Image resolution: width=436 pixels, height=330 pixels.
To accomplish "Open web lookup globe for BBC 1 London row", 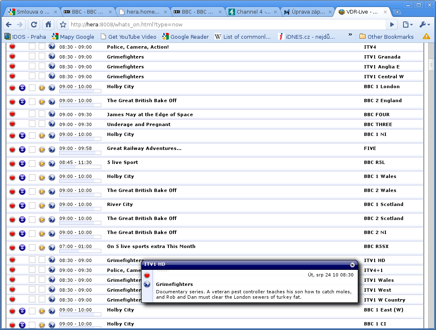I will (x=52, y=88).
